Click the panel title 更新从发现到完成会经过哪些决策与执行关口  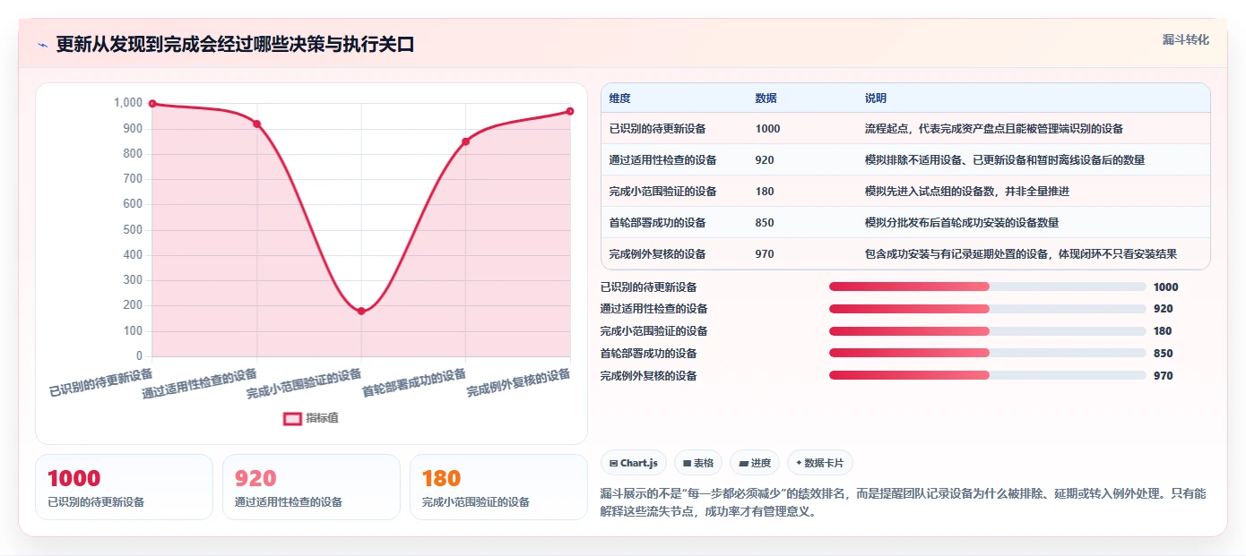(x=236, y=45)
